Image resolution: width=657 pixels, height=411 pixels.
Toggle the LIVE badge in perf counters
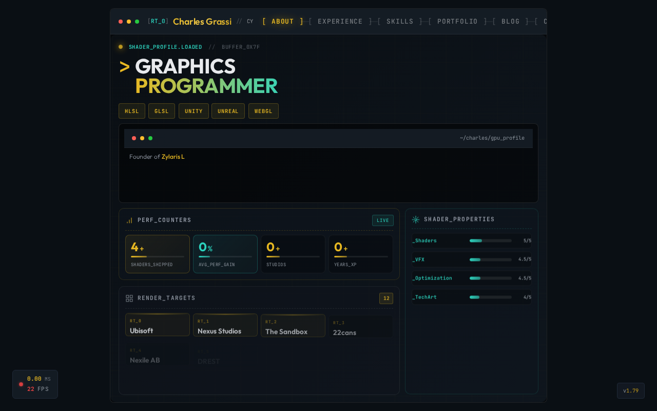coord(382,220)
